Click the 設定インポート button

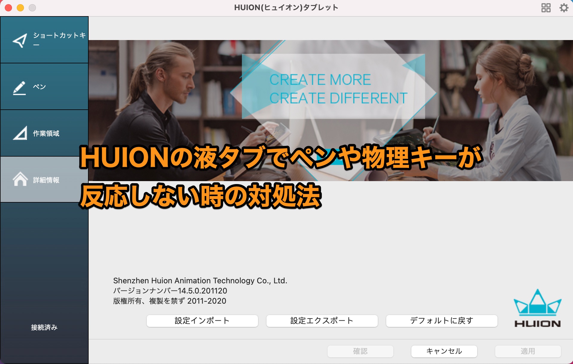202,321
